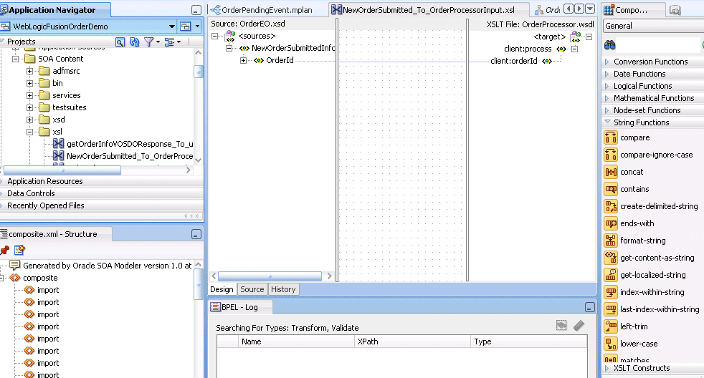Open the WebLogicFusionOrderDemo application dropdown

[171, 26]
